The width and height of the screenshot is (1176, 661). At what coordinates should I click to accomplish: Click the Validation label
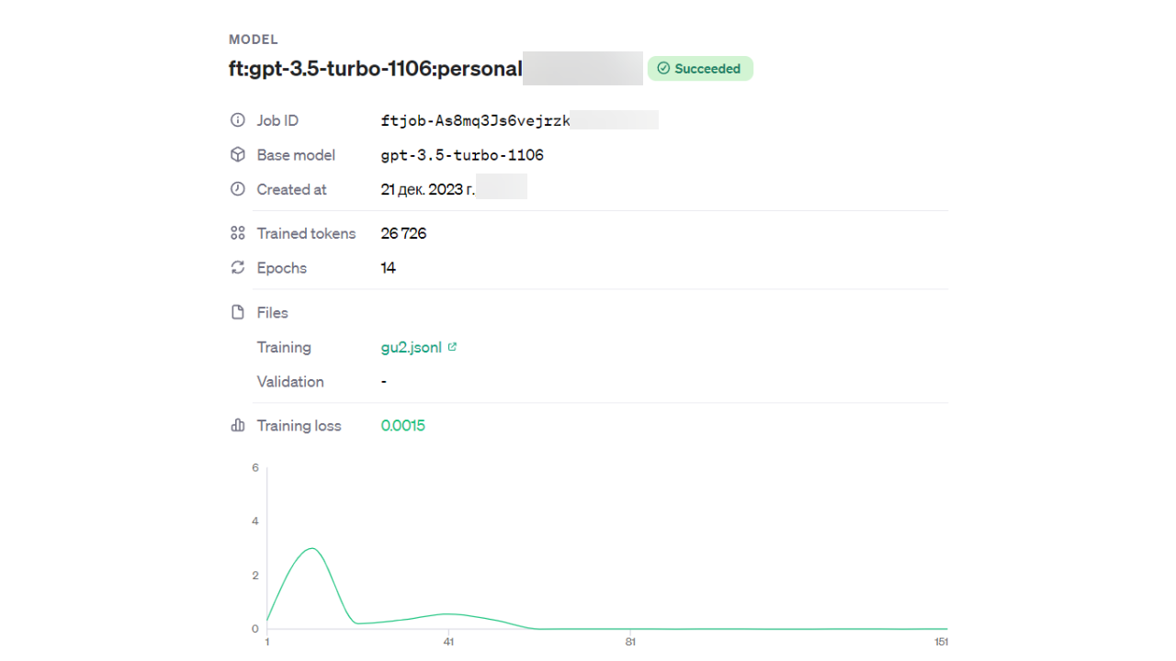(x=290, y=382)
